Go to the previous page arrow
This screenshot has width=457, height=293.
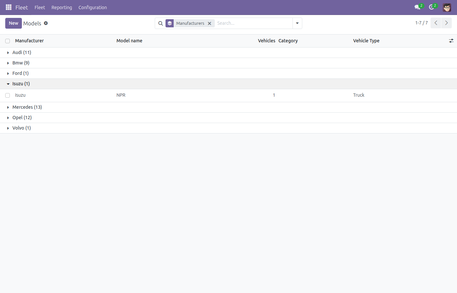(x=436, y=23)
